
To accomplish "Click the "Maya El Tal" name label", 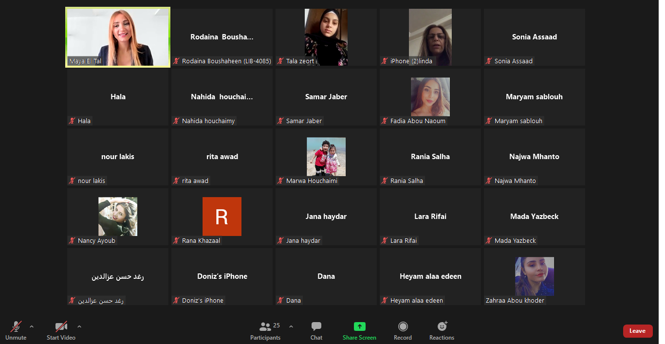I will click(85, 61).
